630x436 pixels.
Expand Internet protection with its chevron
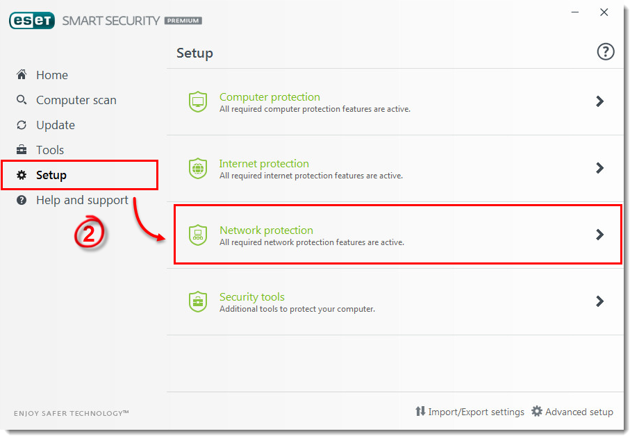pos(599,168)
